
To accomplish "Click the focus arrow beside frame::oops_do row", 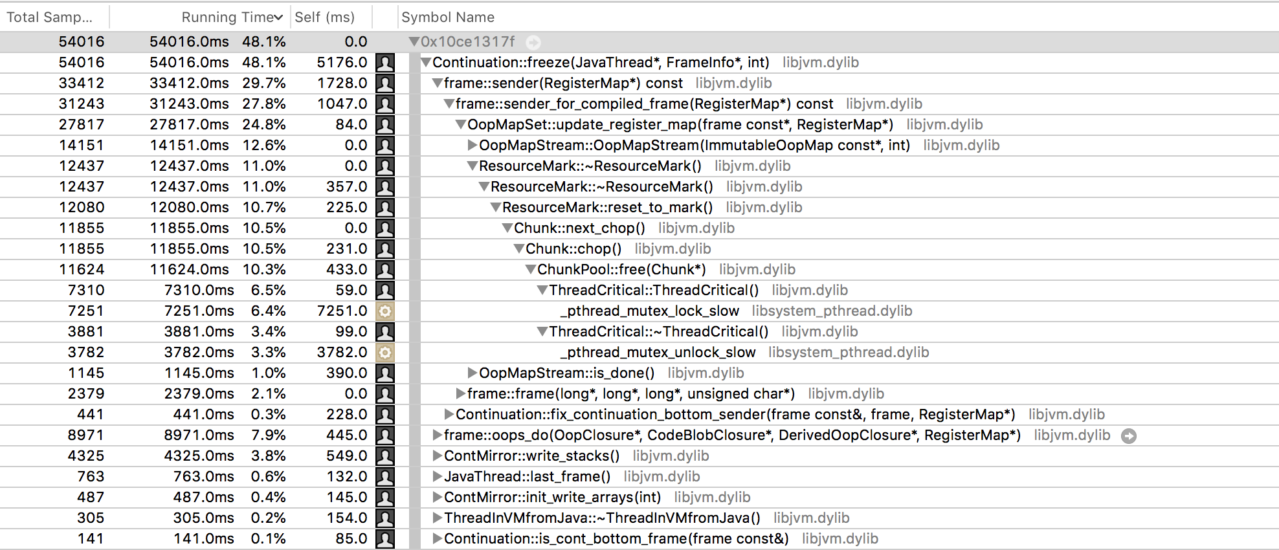I will [x=1129, y=436].
